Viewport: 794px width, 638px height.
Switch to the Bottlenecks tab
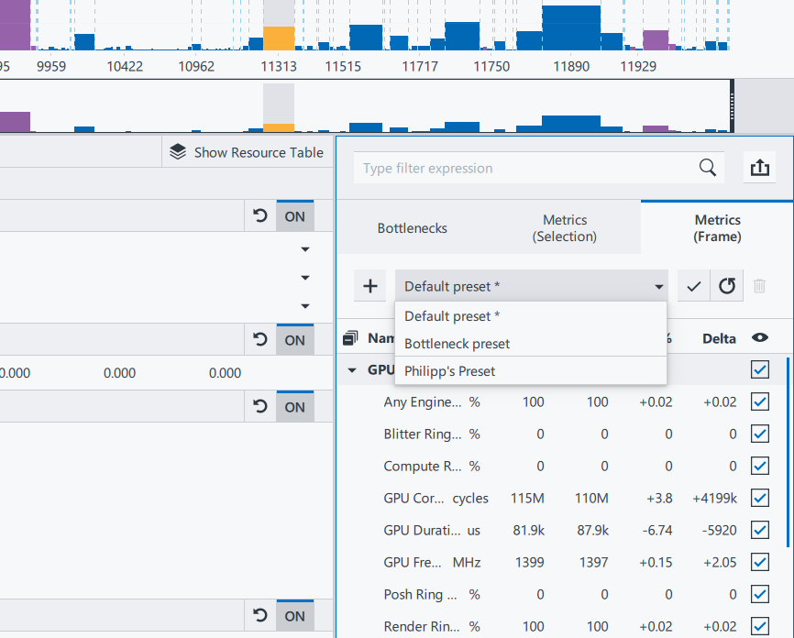[413, 228]
